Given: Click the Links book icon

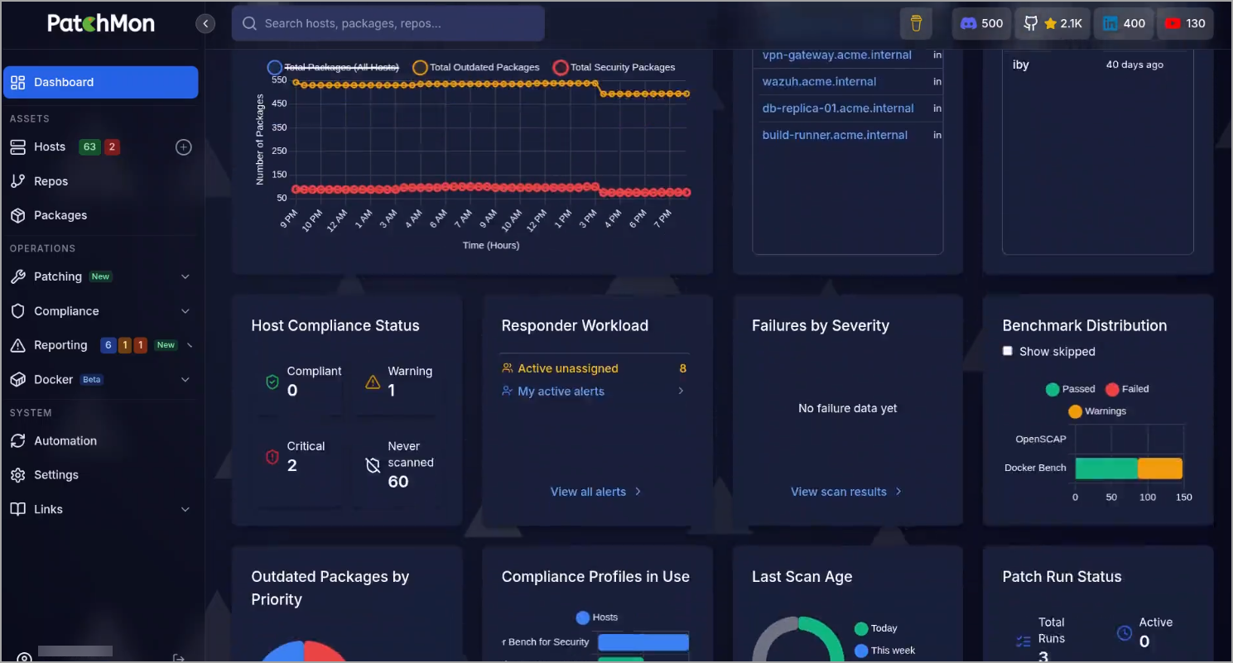Looking at the screenshot, I should point(18,509).
